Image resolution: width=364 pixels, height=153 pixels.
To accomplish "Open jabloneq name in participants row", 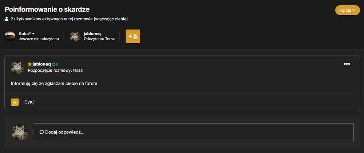I will tap(92, 34).
